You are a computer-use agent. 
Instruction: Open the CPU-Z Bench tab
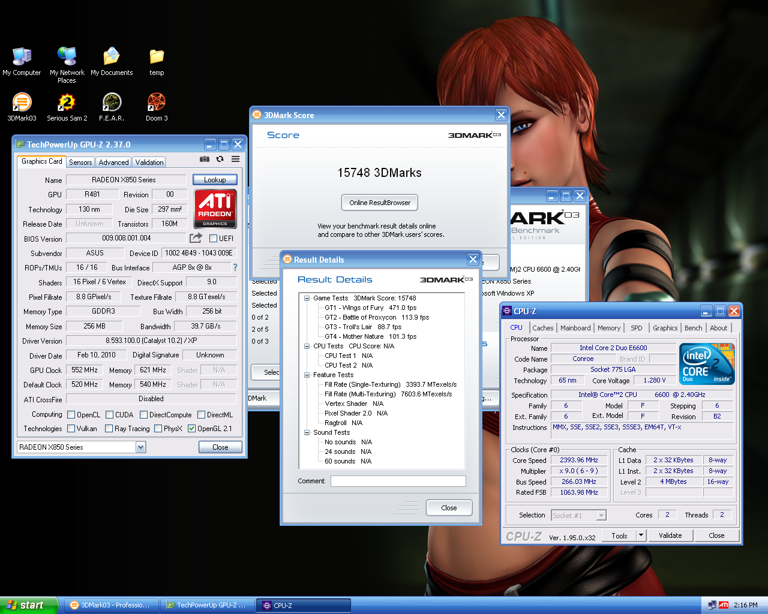(x=694, y=328)
